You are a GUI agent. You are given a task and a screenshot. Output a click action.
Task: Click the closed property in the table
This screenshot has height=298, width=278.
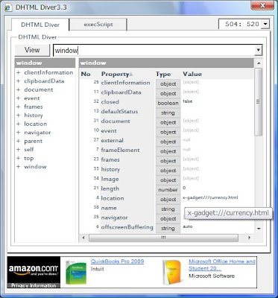point(110,102)
